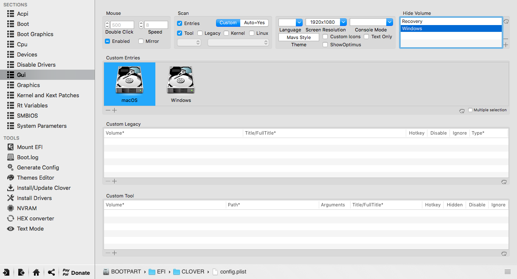
Task: Enable the Legacy scan checkbox
Action: (x=200, y=33)
